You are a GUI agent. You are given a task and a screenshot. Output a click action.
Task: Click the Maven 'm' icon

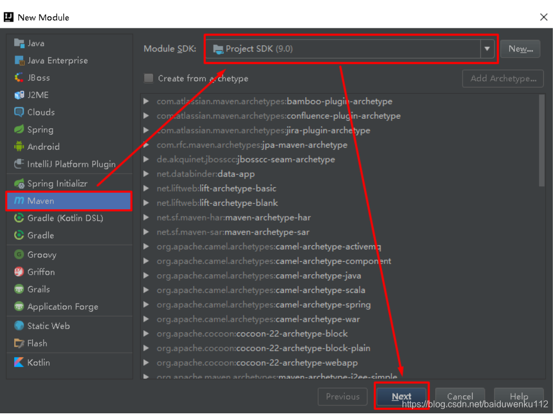(19, 201)
